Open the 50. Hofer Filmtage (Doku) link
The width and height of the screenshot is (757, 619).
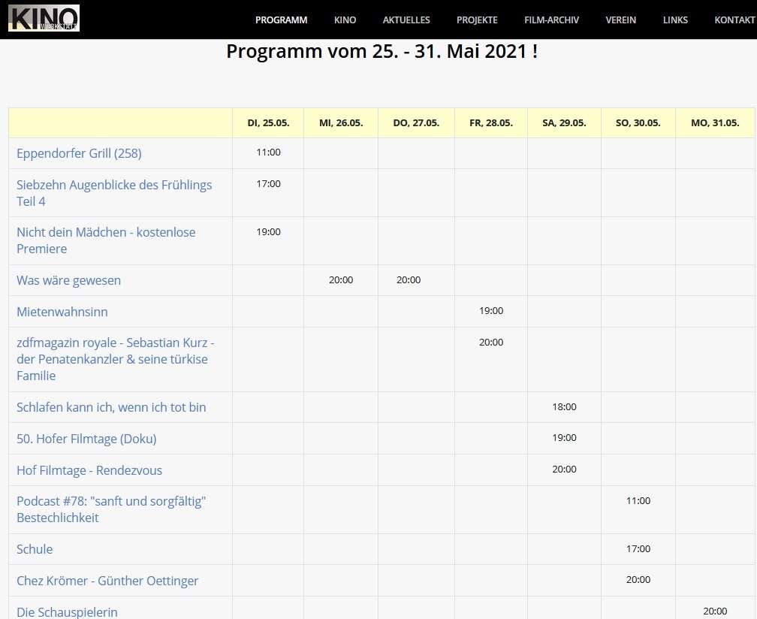[86, 439]
